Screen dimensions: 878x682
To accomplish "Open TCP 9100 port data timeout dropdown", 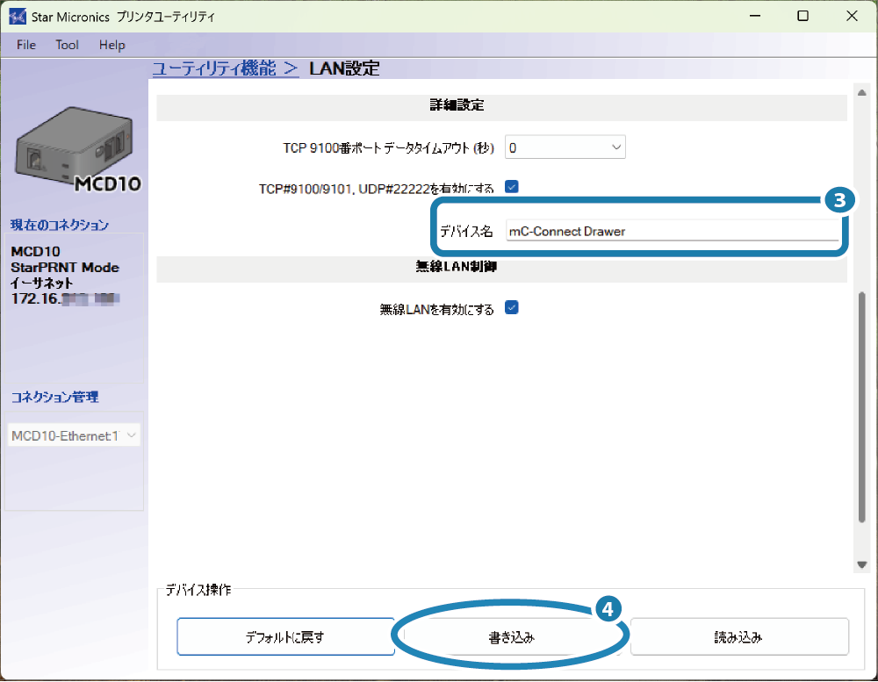I will pos(565,147).
